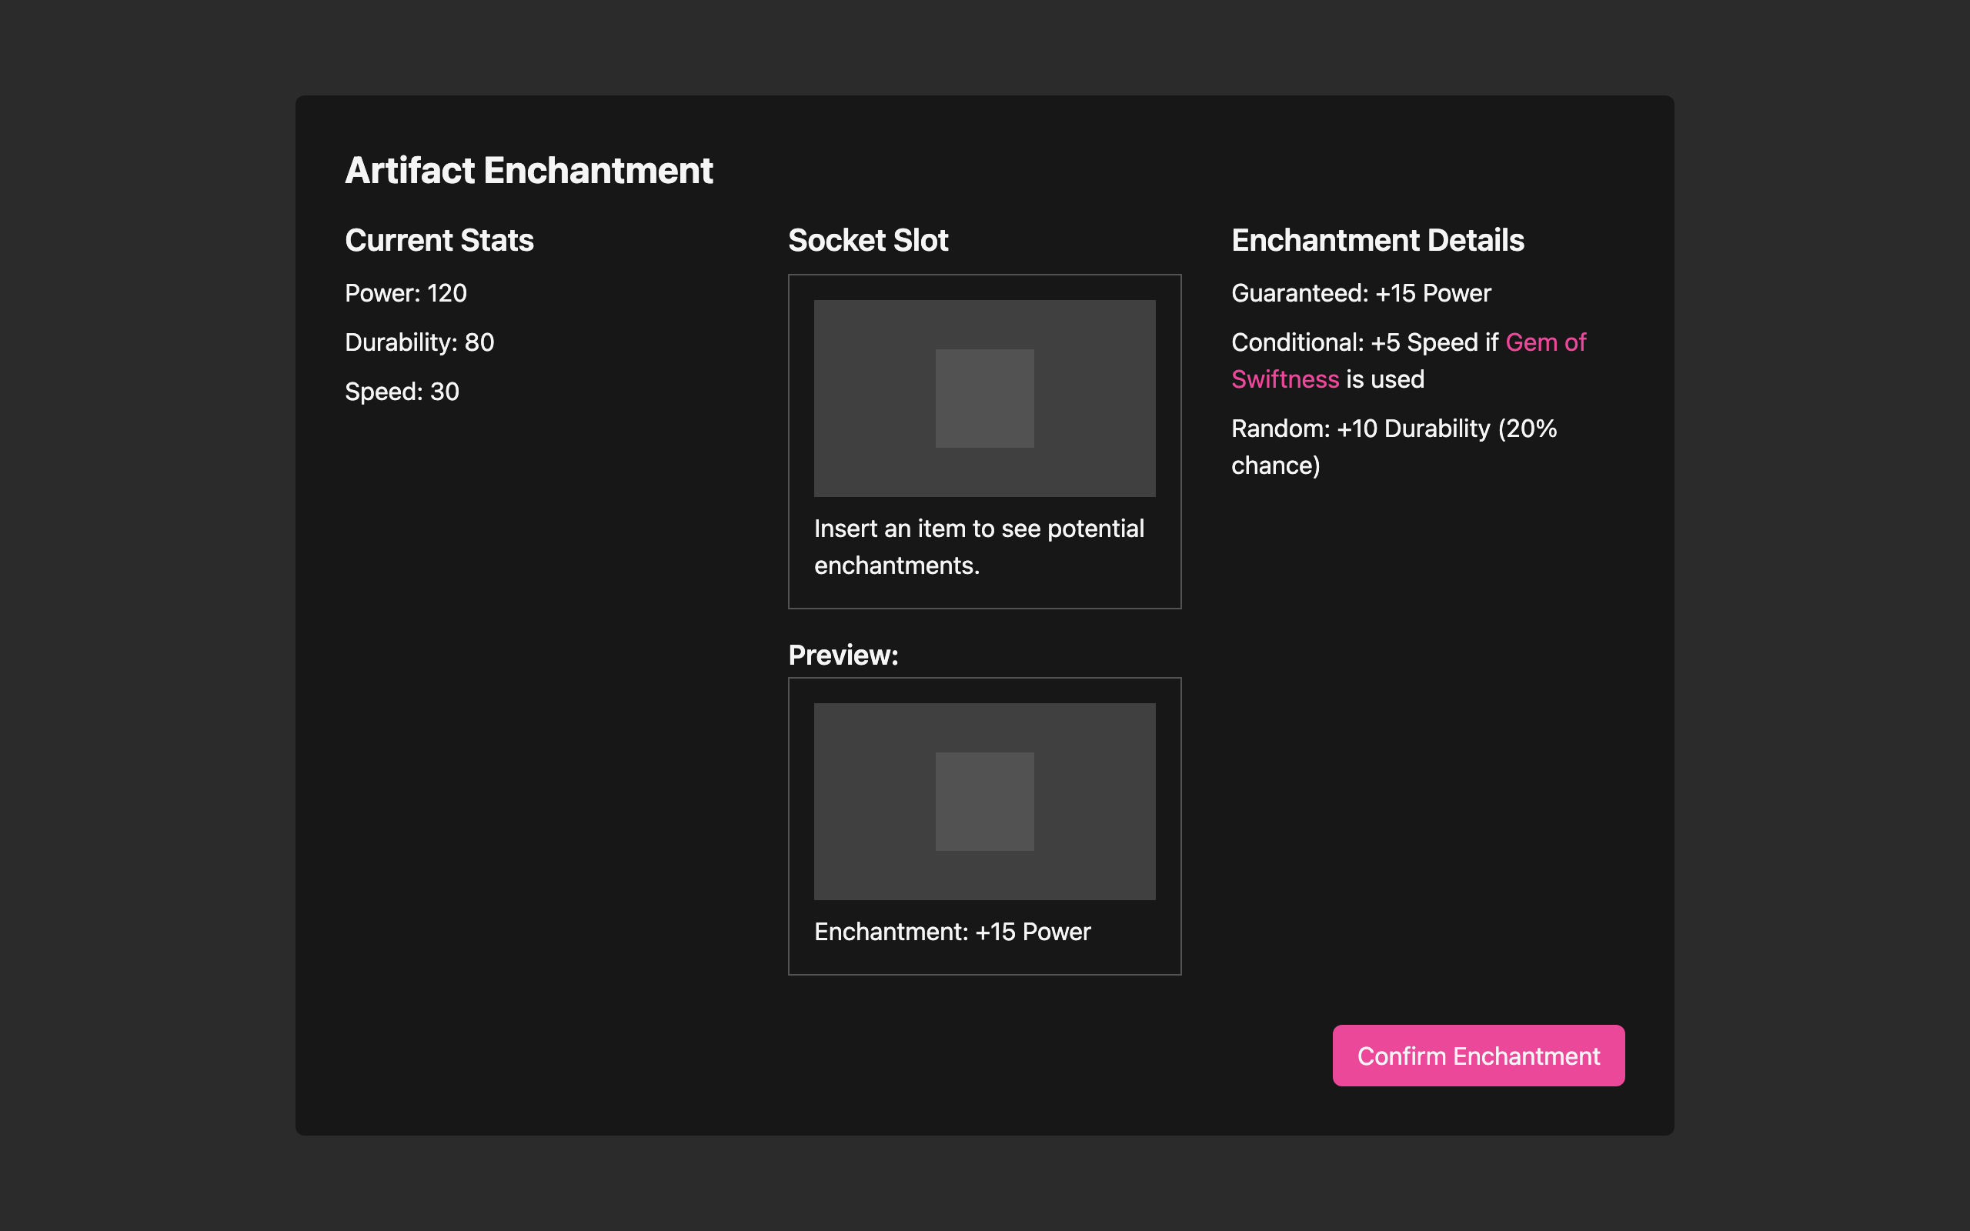Click the Current Stats heading

[439, 240]
